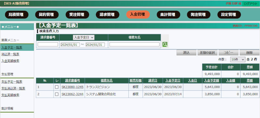260x118 pixels.
Task: Open the 発注管理 tab
Action: (199, 15)
